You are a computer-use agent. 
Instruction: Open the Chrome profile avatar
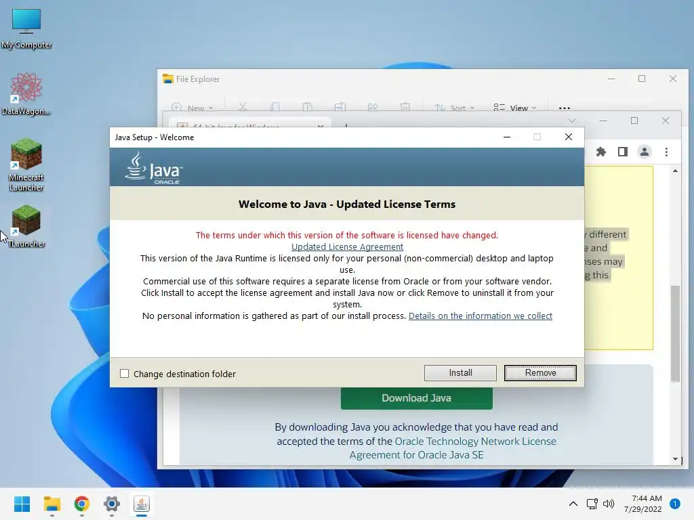(x=645, y=152)
